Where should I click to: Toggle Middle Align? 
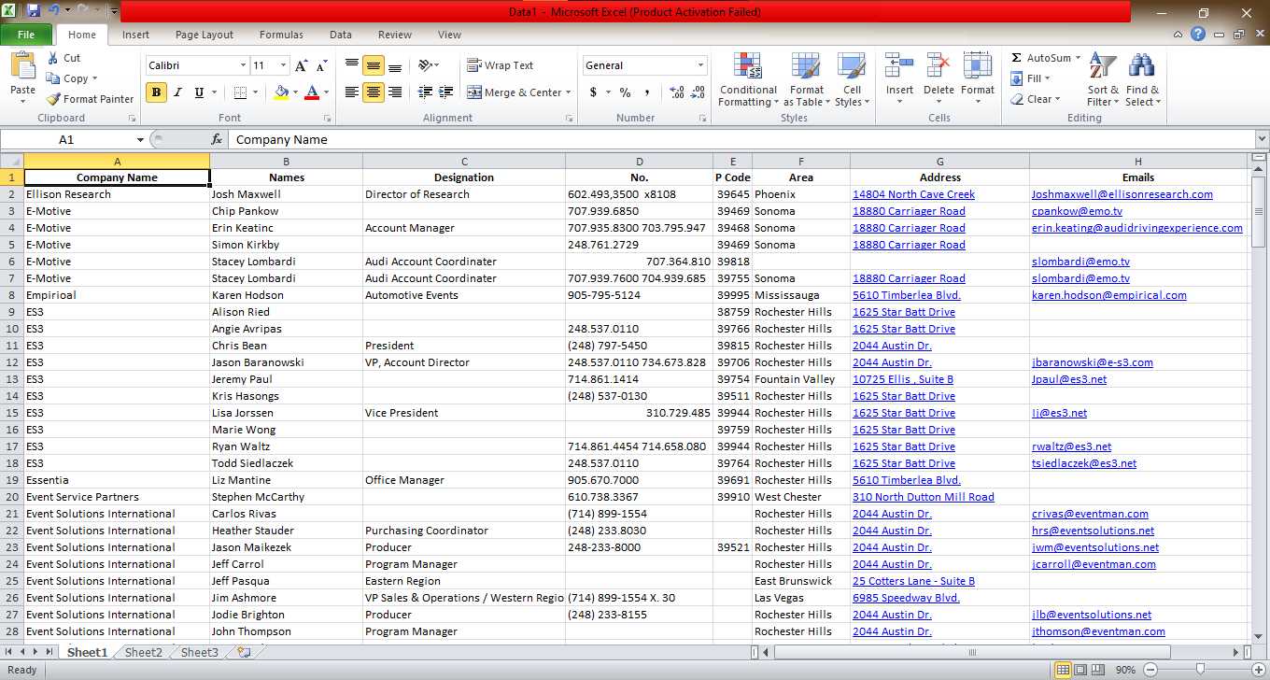374,65
